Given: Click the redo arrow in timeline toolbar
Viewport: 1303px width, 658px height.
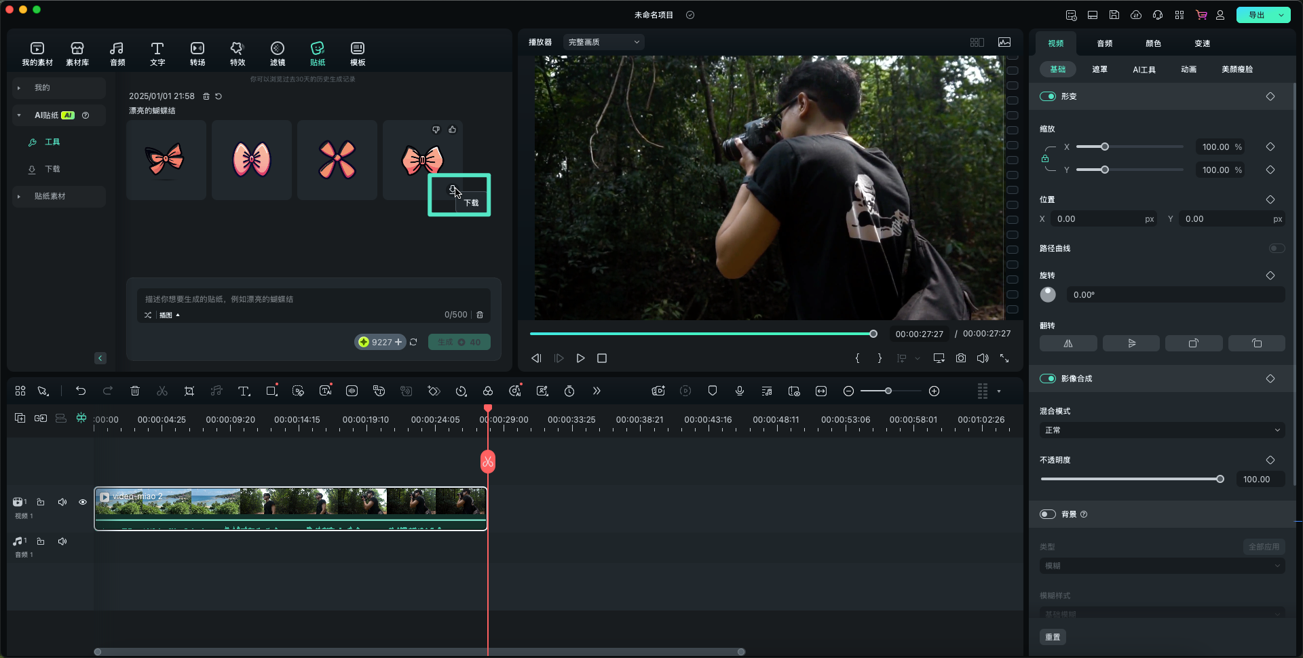Looking at the screenshot, I should (108, 391).
